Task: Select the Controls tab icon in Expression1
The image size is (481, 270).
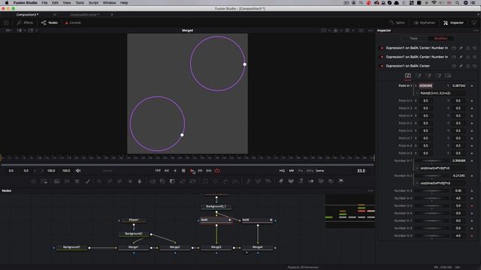Action: tap(407, 76)
